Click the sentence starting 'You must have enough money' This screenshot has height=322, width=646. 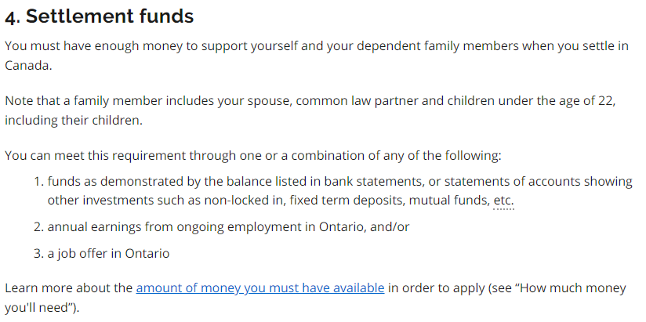(235, 45)
